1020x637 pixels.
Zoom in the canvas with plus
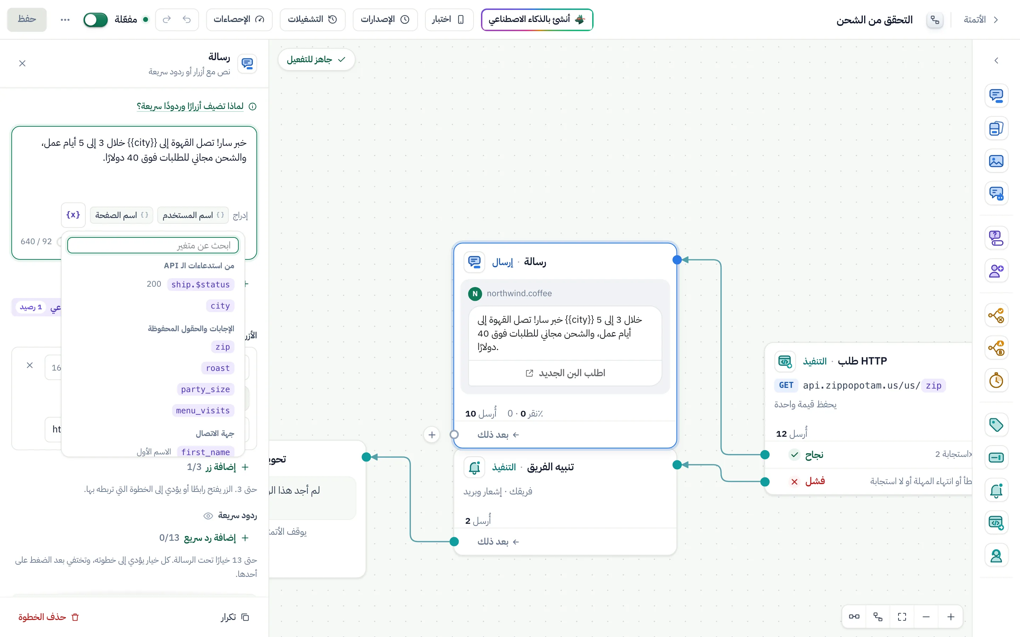point(951,617)
